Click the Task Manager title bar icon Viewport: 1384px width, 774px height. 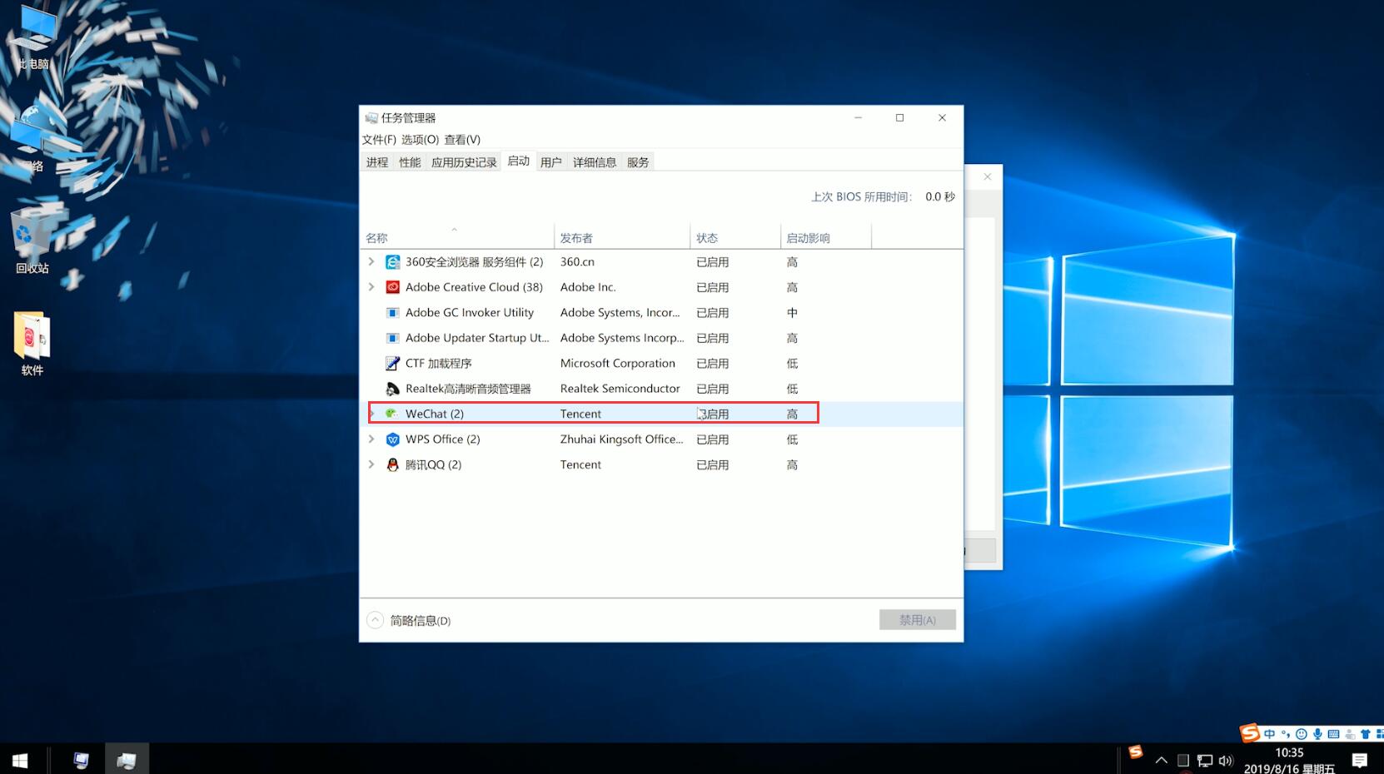(x=371, y=118)
